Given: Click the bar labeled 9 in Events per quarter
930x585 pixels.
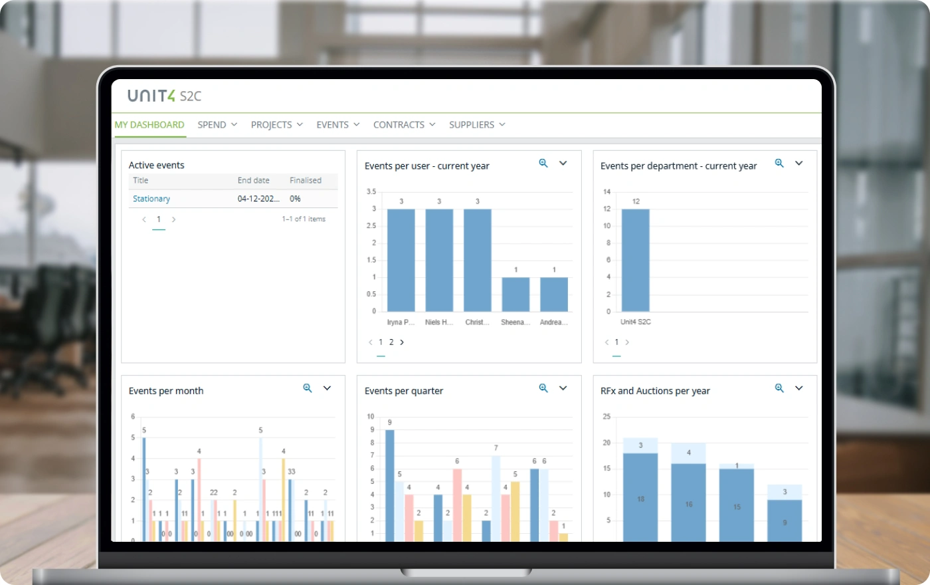Looking at the screenshot, I should [x=390, y=485].
